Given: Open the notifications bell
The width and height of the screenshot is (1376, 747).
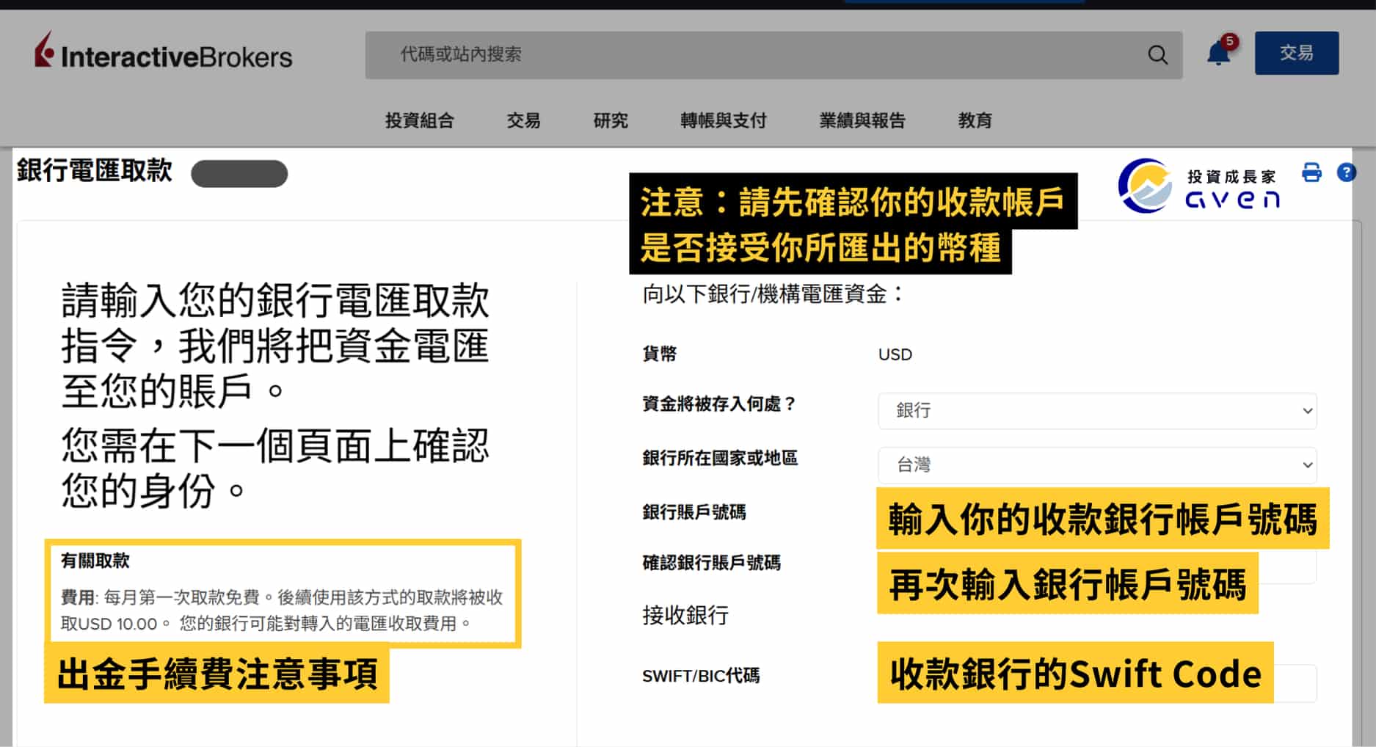Looking at the screenshot, I should [1219, 53].
